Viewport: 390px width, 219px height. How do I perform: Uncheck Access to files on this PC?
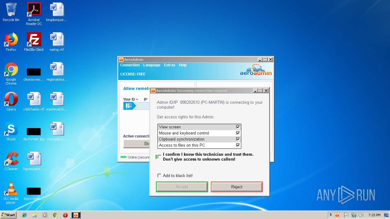point(238,145)
